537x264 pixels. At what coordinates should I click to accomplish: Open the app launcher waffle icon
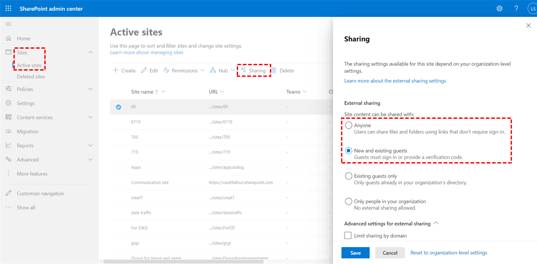pos(9,8)
